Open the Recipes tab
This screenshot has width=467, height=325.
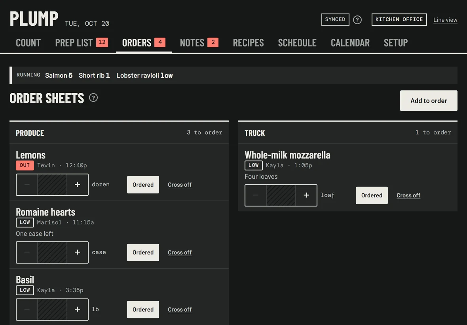click(x=249, y=43)
